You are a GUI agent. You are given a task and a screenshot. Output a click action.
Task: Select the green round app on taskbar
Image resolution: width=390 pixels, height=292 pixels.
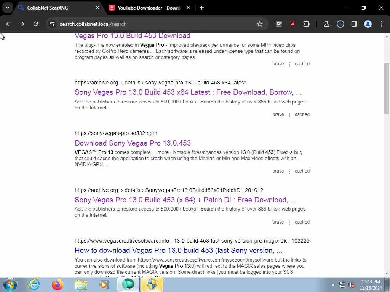(x=128, y=284)
